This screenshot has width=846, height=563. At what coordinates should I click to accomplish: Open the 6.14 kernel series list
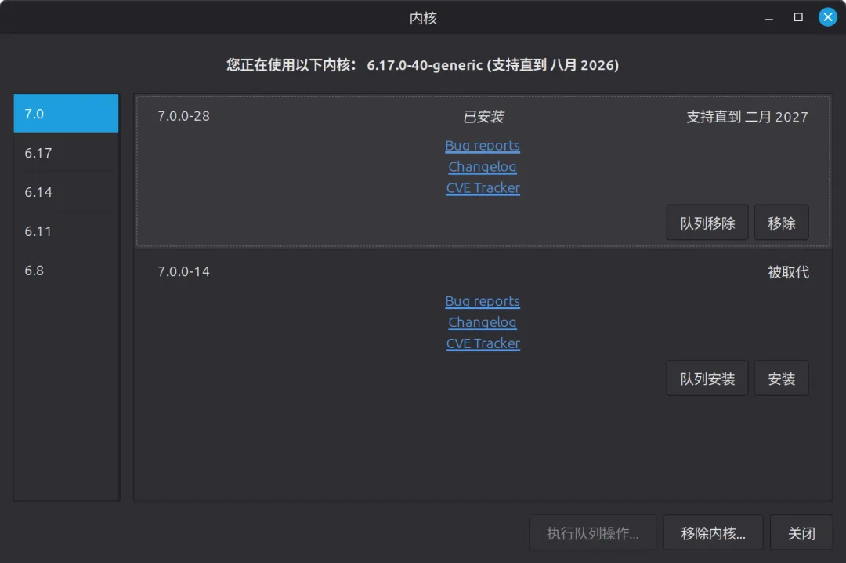click(x=66, y=192)
